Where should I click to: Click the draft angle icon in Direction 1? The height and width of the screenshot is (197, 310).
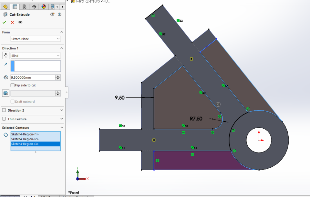[5, 93]
